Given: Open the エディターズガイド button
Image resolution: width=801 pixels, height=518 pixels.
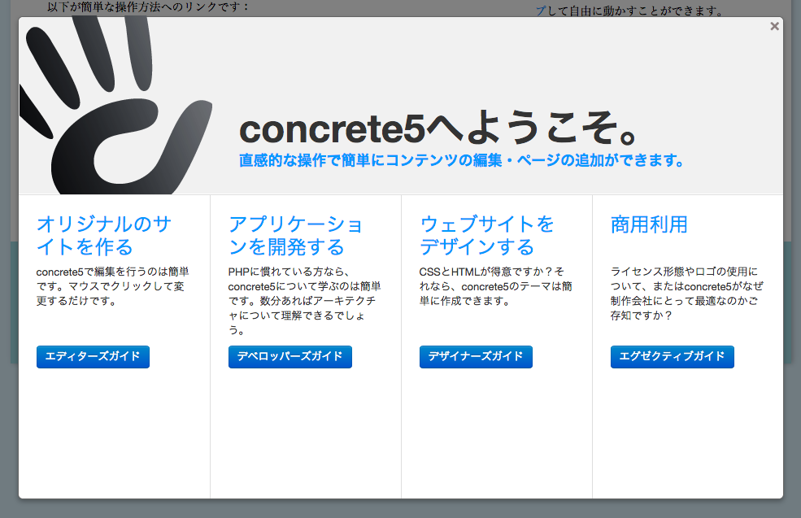Looking at the screenshot, I should tap(93, 356).
